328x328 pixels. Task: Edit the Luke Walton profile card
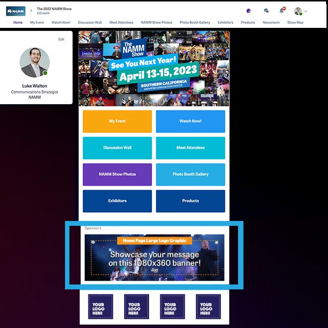pos(61,39)
